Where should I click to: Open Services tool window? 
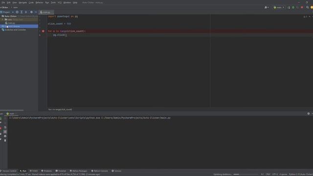pyautogui.click(x=116, y=171)
